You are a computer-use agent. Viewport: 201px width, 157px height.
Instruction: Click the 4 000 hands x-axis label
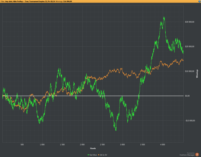163,145
